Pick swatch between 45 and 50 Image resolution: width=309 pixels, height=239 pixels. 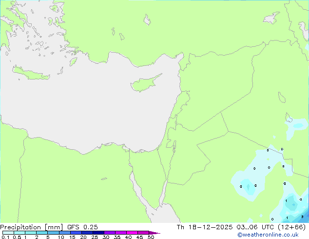tap(143, 233)
